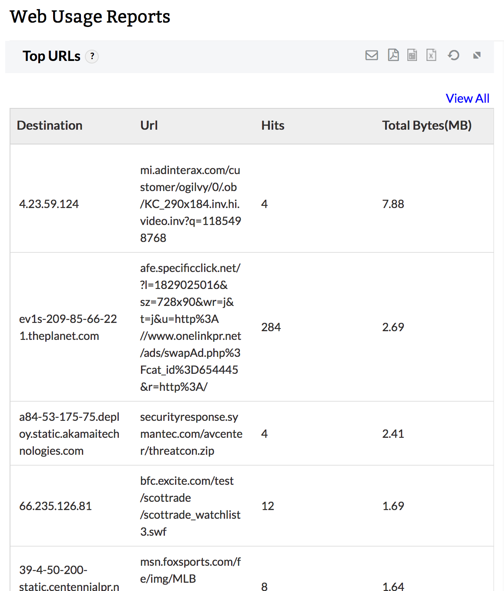This screenshot has height=591, width=504.
Task: Select the ev1s-209-85-66-221.theplanet.com destination
Action: [x=68, y=327]
